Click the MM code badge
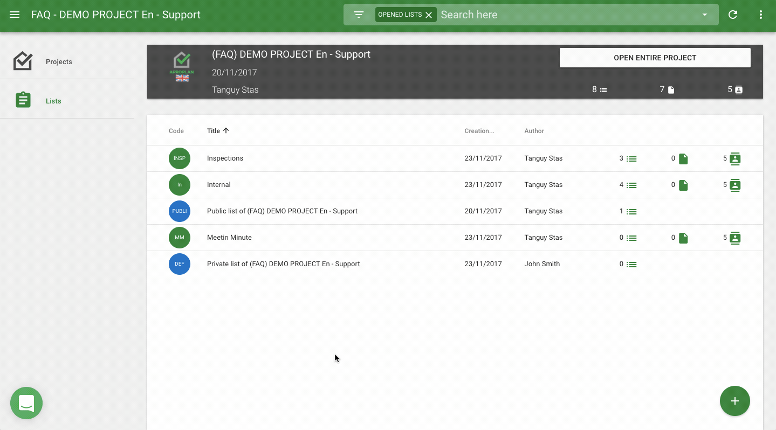The image size is (776, 430). (180, 238)
